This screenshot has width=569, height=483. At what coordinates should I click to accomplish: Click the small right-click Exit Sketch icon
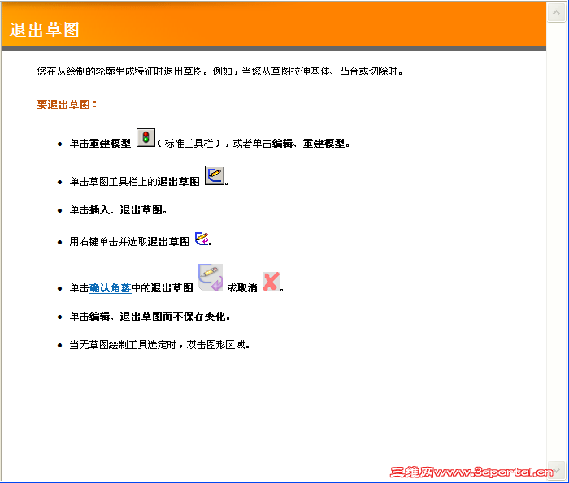coord(202,239)
